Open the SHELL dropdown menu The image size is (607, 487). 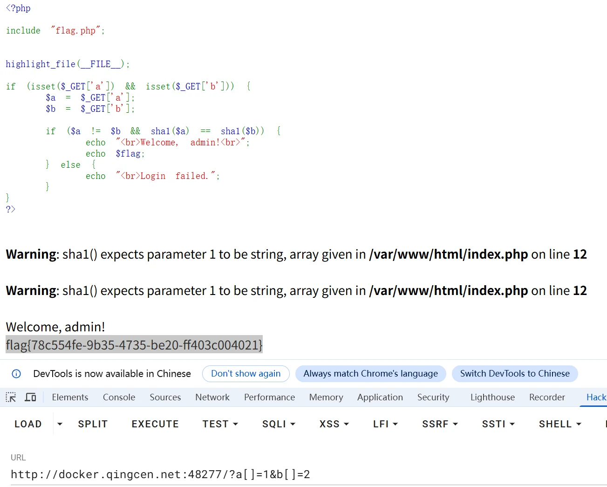click(x=560, y=424)
